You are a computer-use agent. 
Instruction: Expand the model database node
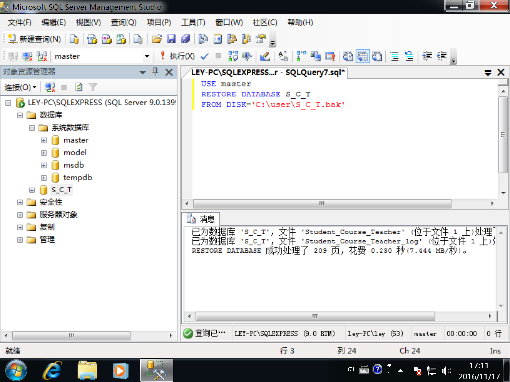(44, 153)
